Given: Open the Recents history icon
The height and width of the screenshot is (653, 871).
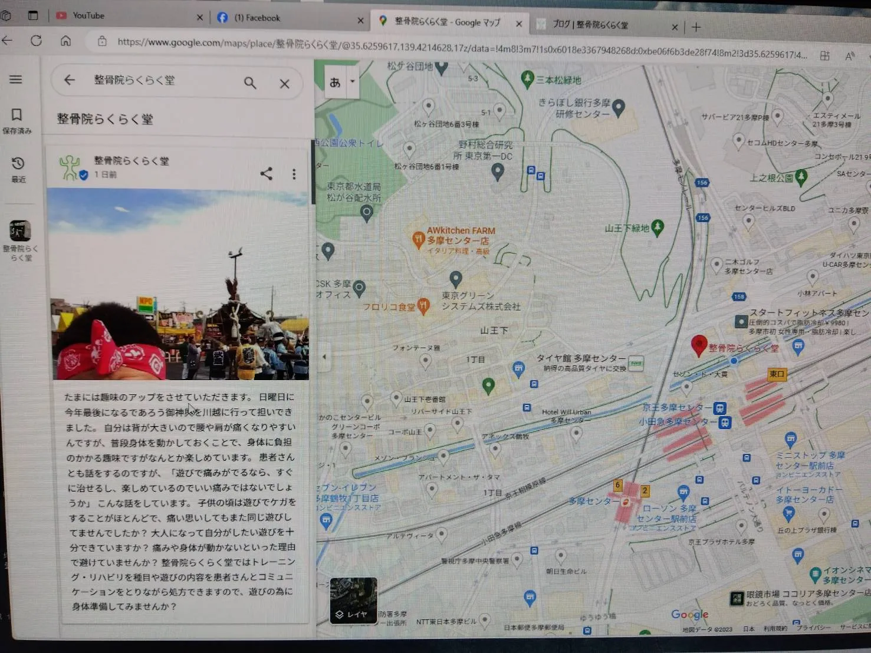Looking at the screenshot, I should click(18, 164).
